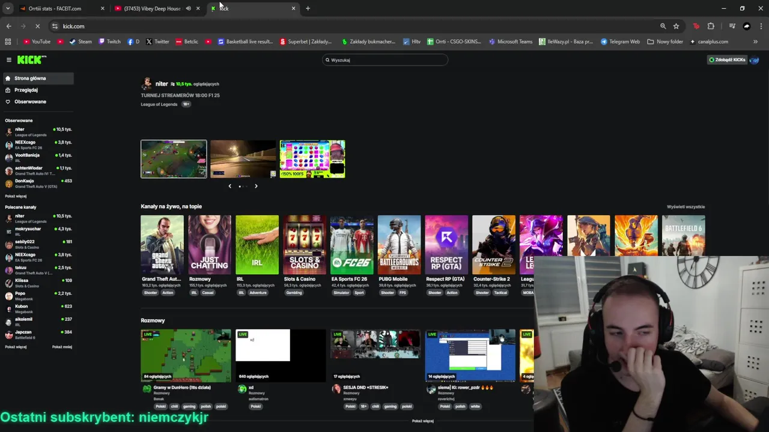Viewport: 769px width, 432px height.
Task: Open the Nowy folder bookmarks folder
Action: pyautogui.click(x=665, y=42)
